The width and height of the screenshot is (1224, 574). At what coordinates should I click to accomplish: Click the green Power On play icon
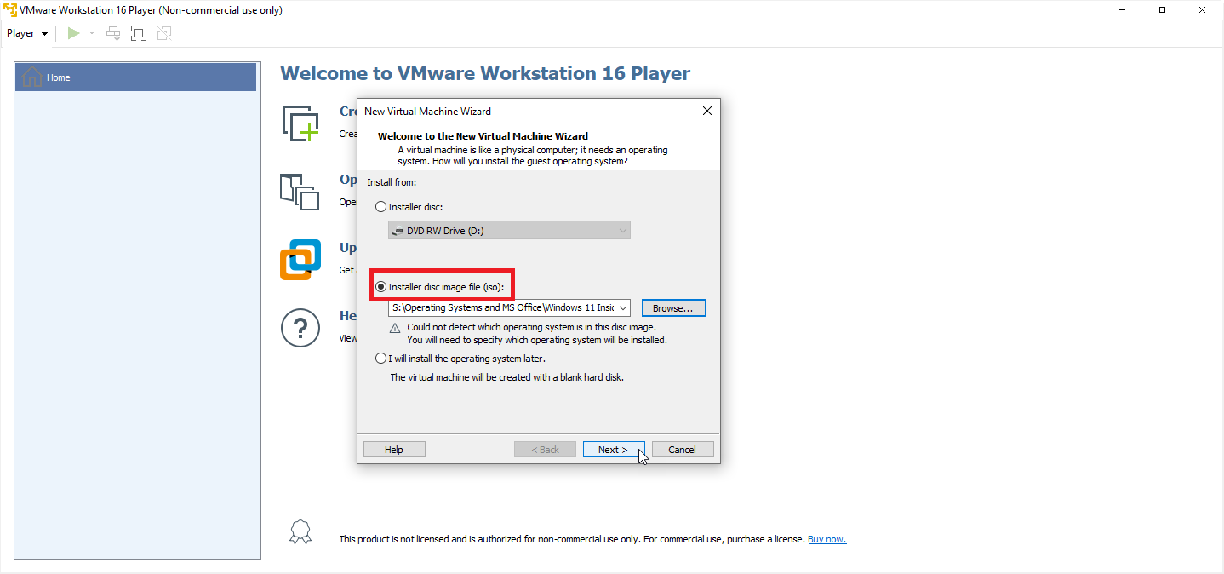click(x=73, y=33)
